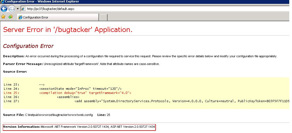292x133 pixels.
Task: Click the 'Line 24:' sessionState code line
Action: pyautogui.click(x=63, y=89)
